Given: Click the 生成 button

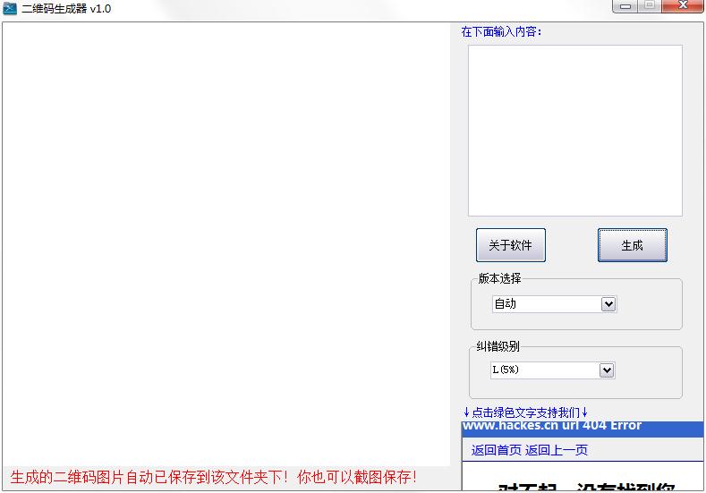Looking at the screenshot, I should [632, 245].
